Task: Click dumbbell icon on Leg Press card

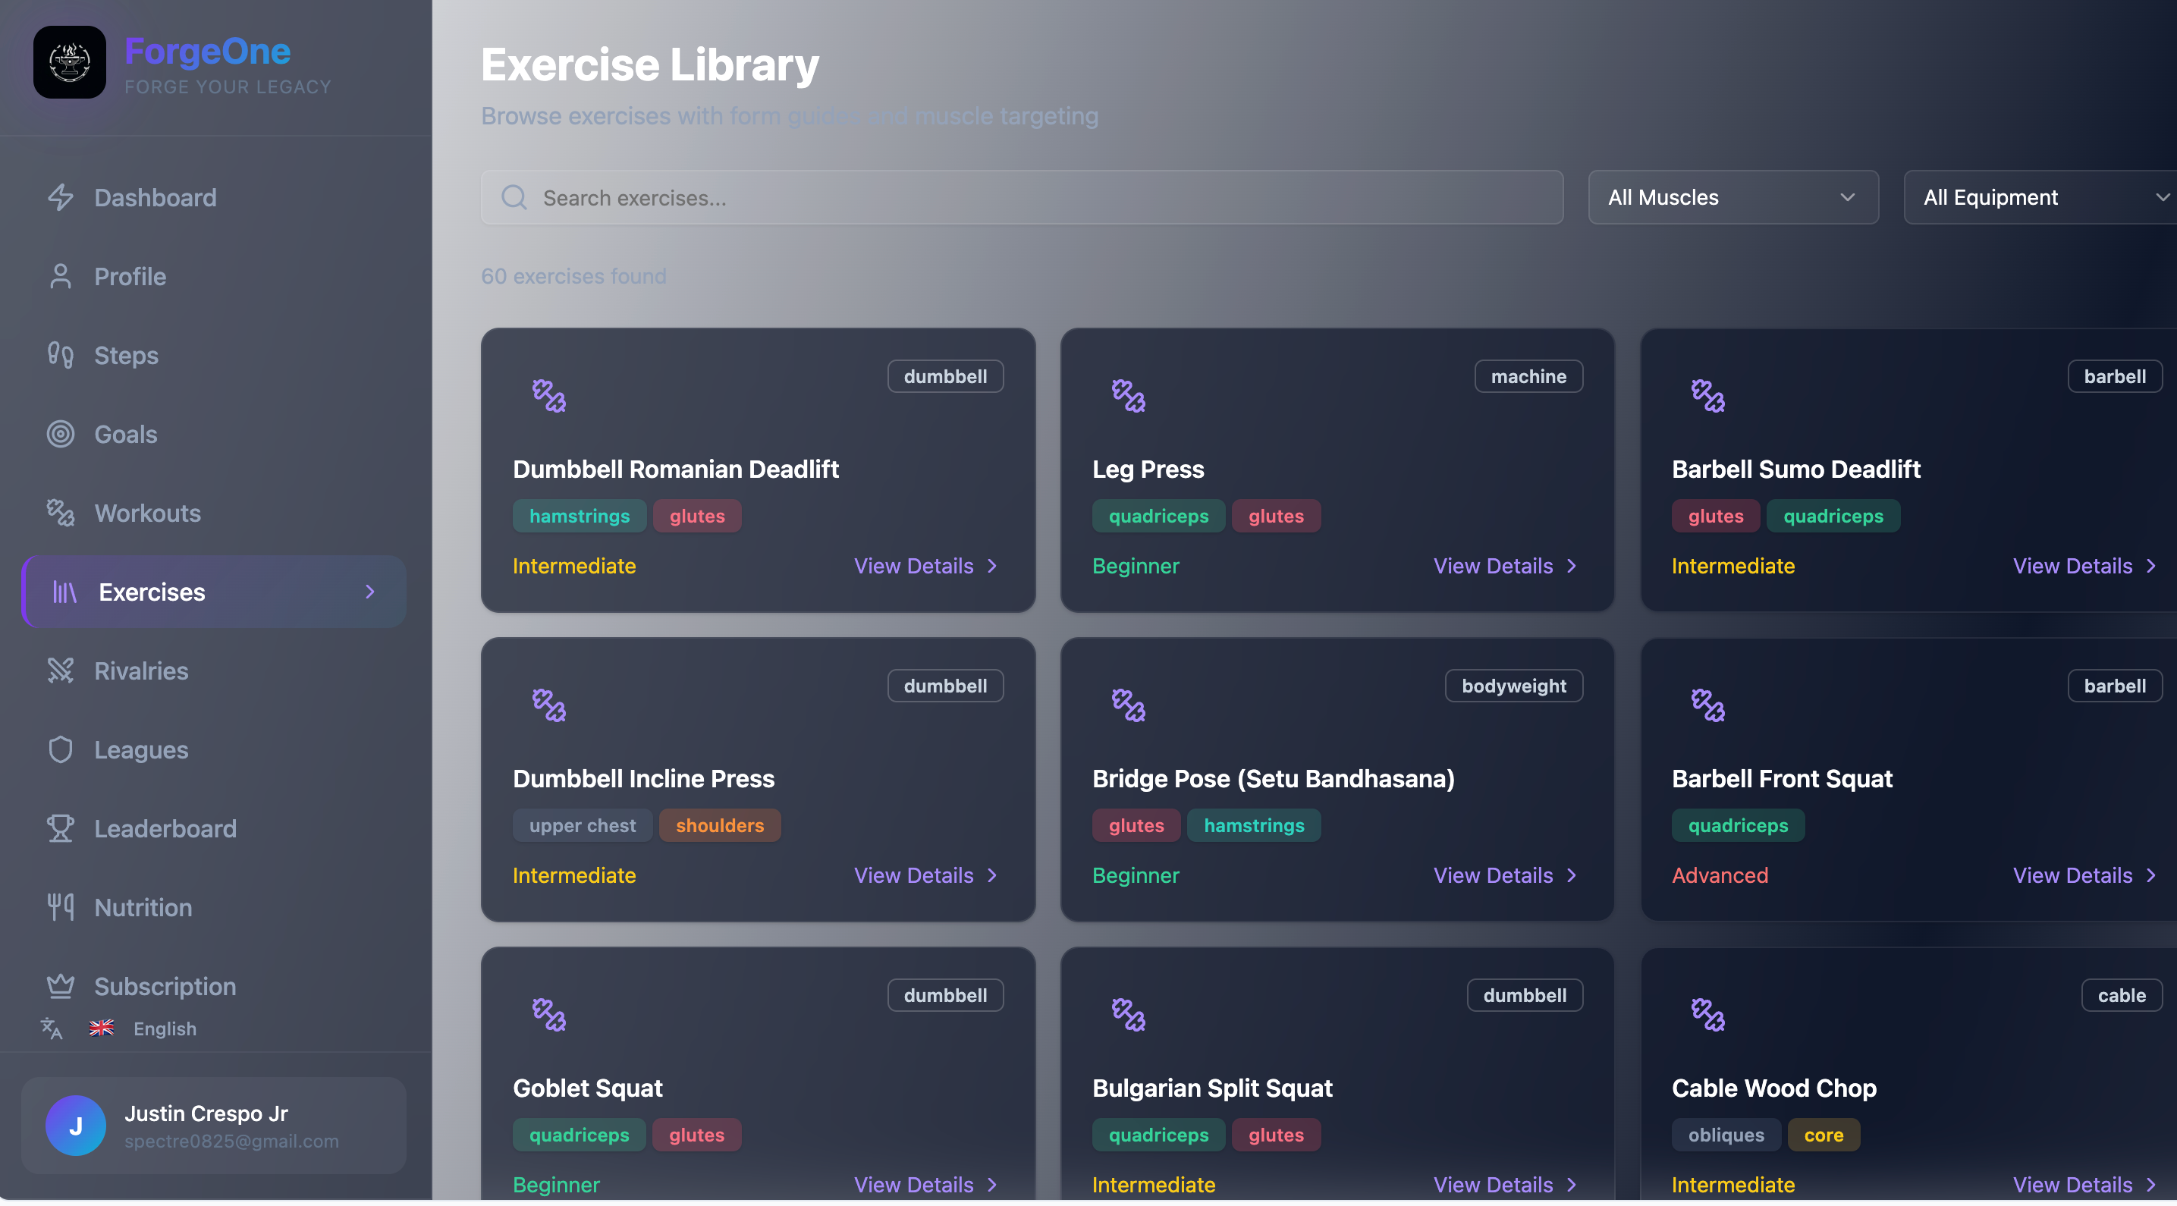Action: (1128, 395)
